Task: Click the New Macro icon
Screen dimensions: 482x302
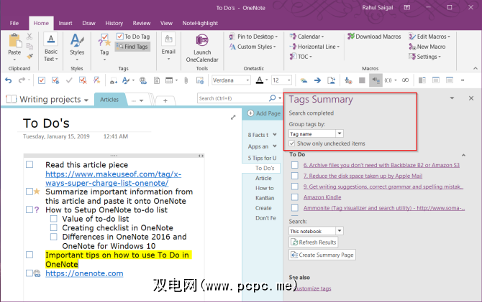Action: tap(431, 47)
